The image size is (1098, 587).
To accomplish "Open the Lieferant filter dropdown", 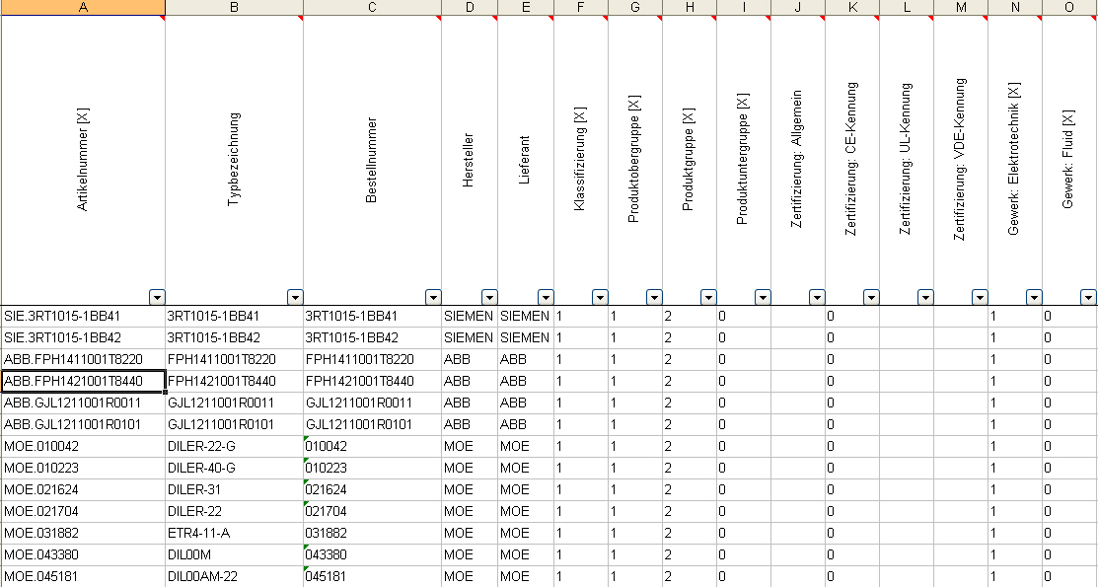I will click(546, 297).
